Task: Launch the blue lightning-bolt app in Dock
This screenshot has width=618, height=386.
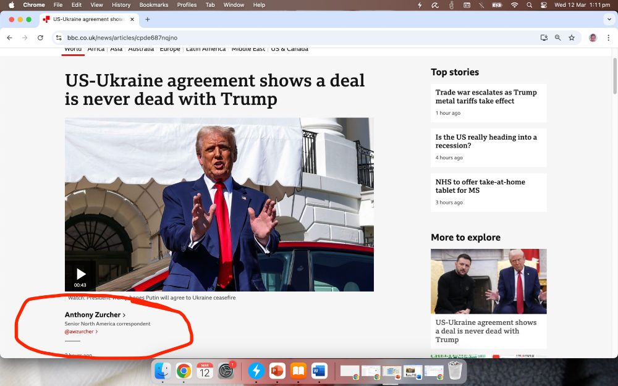Action: [x=256, y=371]
